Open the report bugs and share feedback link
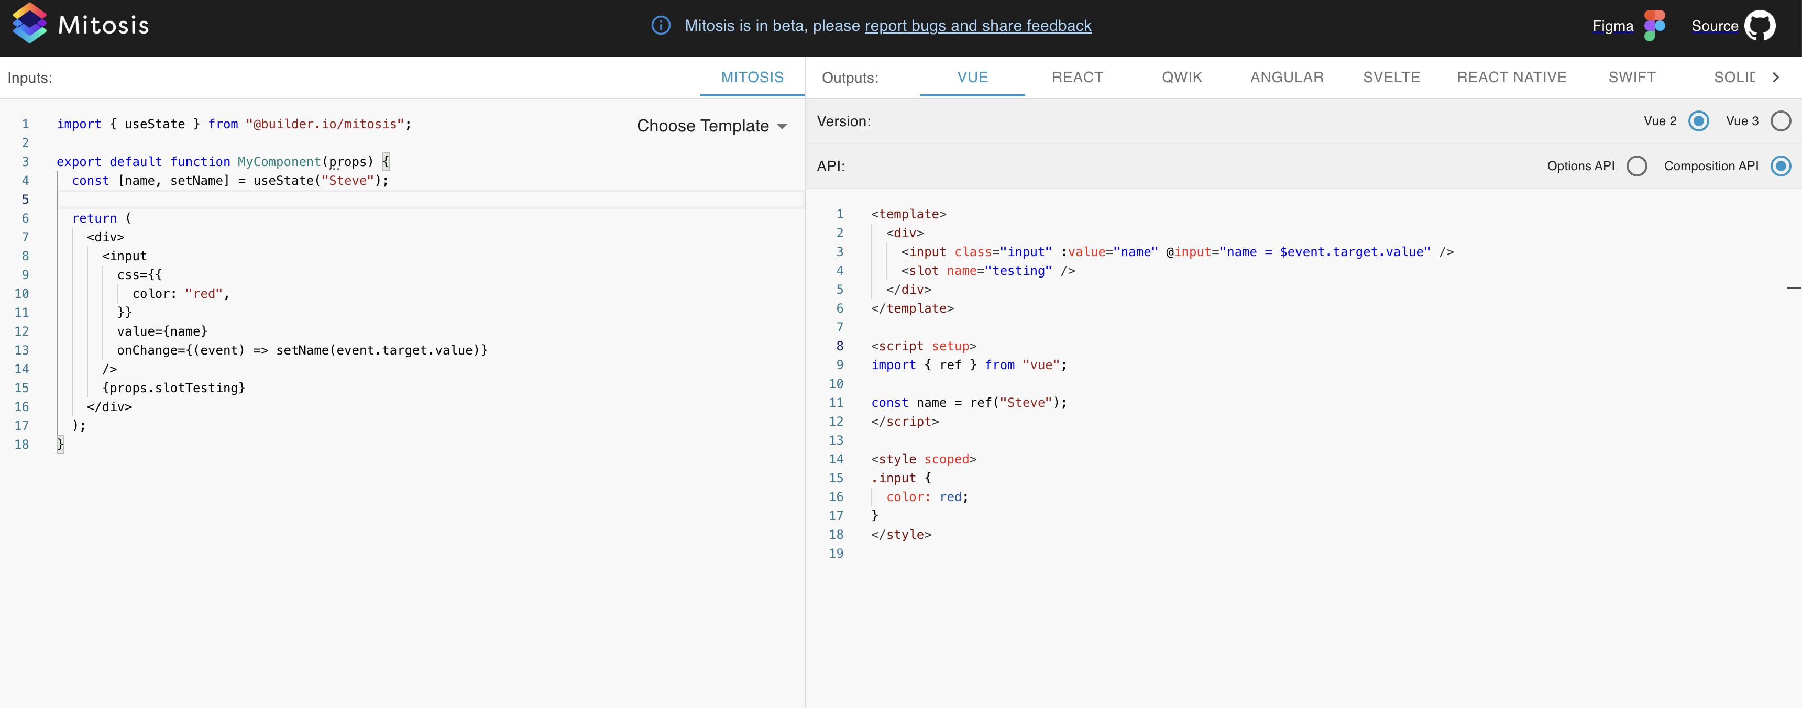 click(x=977, y=26)
